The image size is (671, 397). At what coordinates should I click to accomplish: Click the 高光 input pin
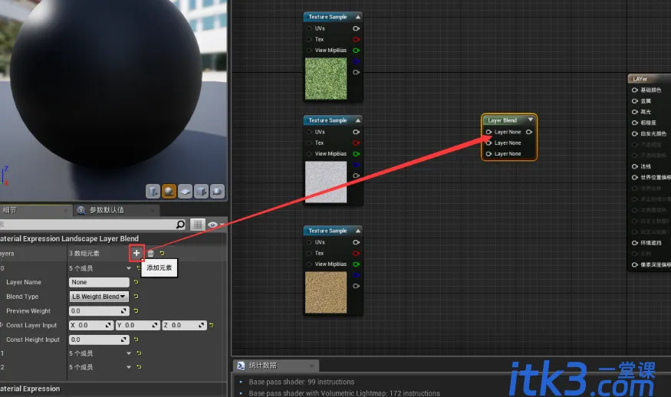(x=635, y=112)
